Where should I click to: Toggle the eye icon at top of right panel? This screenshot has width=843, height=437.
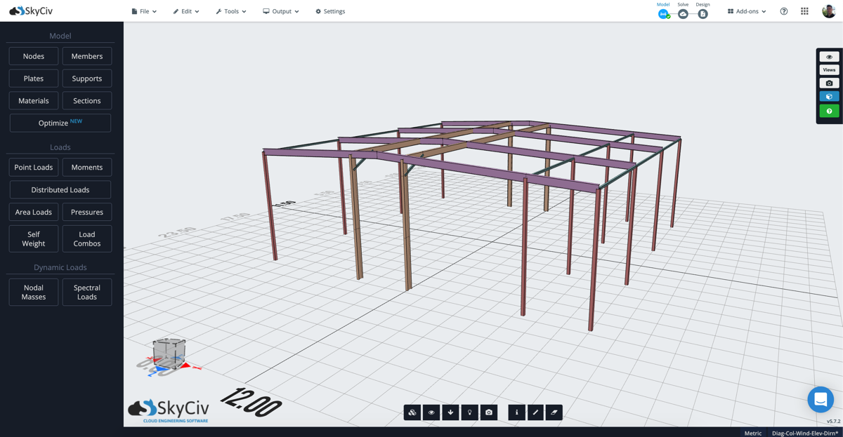coord(829,56)
